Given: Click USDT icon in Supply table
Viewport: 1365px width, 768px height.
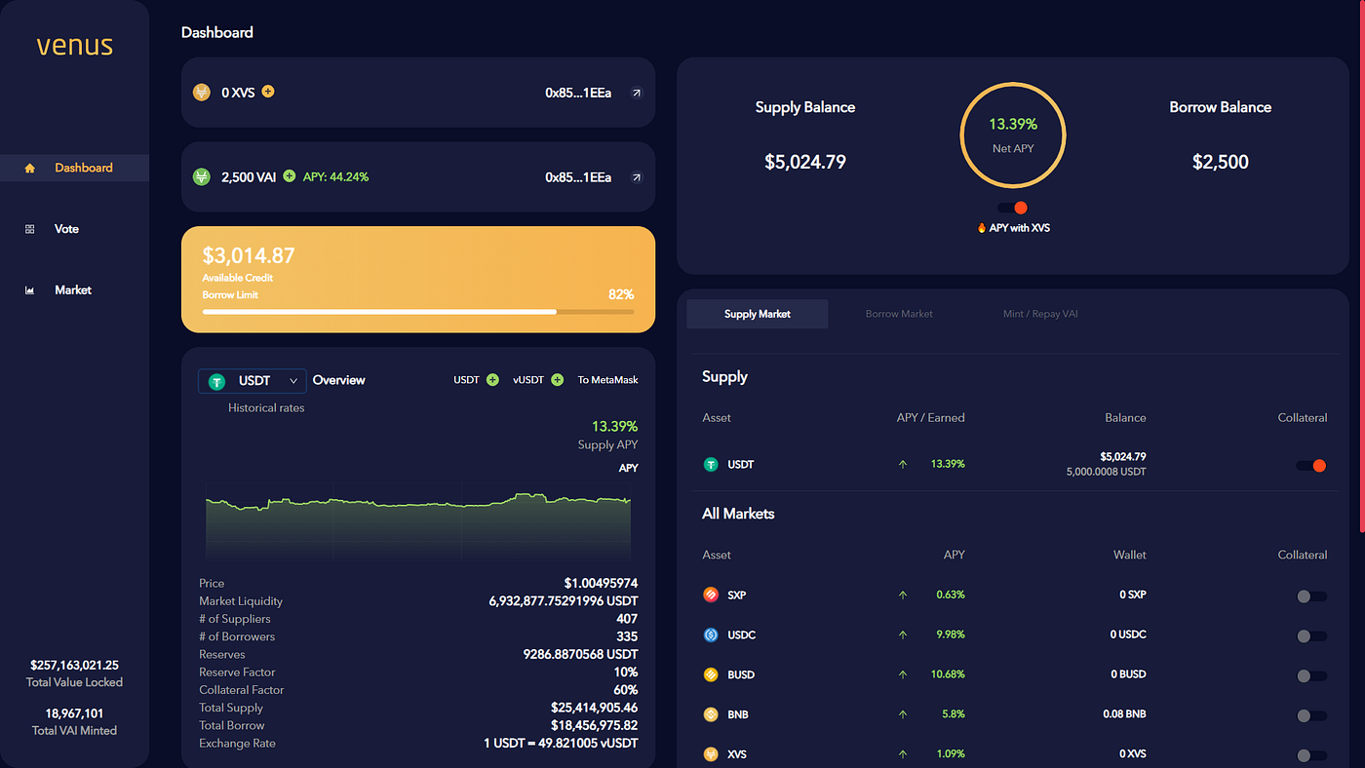Looking at the screenshot, I should [x=711, y=465].
